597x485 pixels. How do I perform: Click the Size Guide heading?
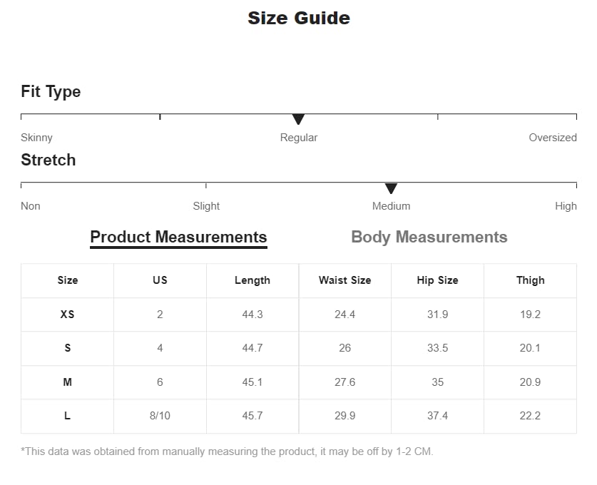pyautogui.click(x=298, y=19)
